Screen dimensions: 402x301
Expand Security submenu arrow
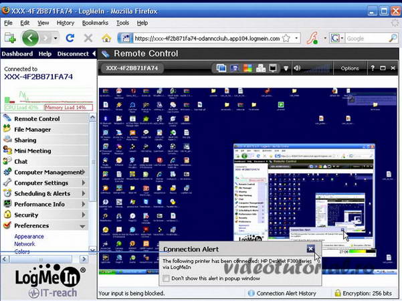coord(84,215)
